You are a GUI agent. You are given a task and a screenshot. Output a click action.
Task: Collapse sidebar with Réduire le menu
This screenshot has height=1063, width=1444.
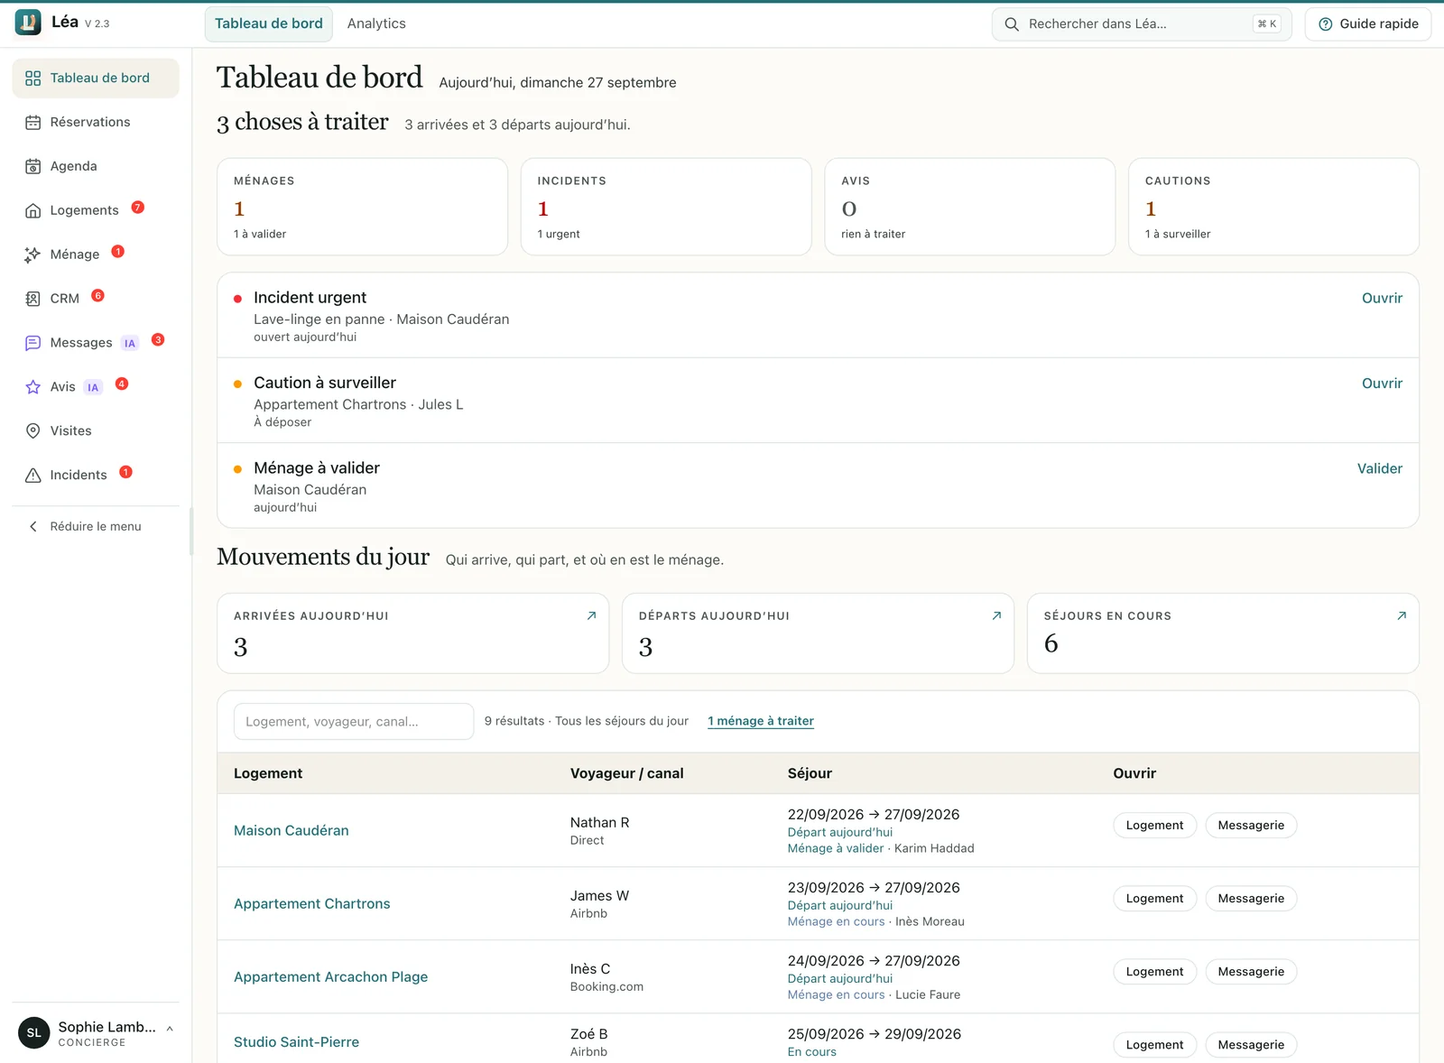pyautogui.click(x=96, y=527)
